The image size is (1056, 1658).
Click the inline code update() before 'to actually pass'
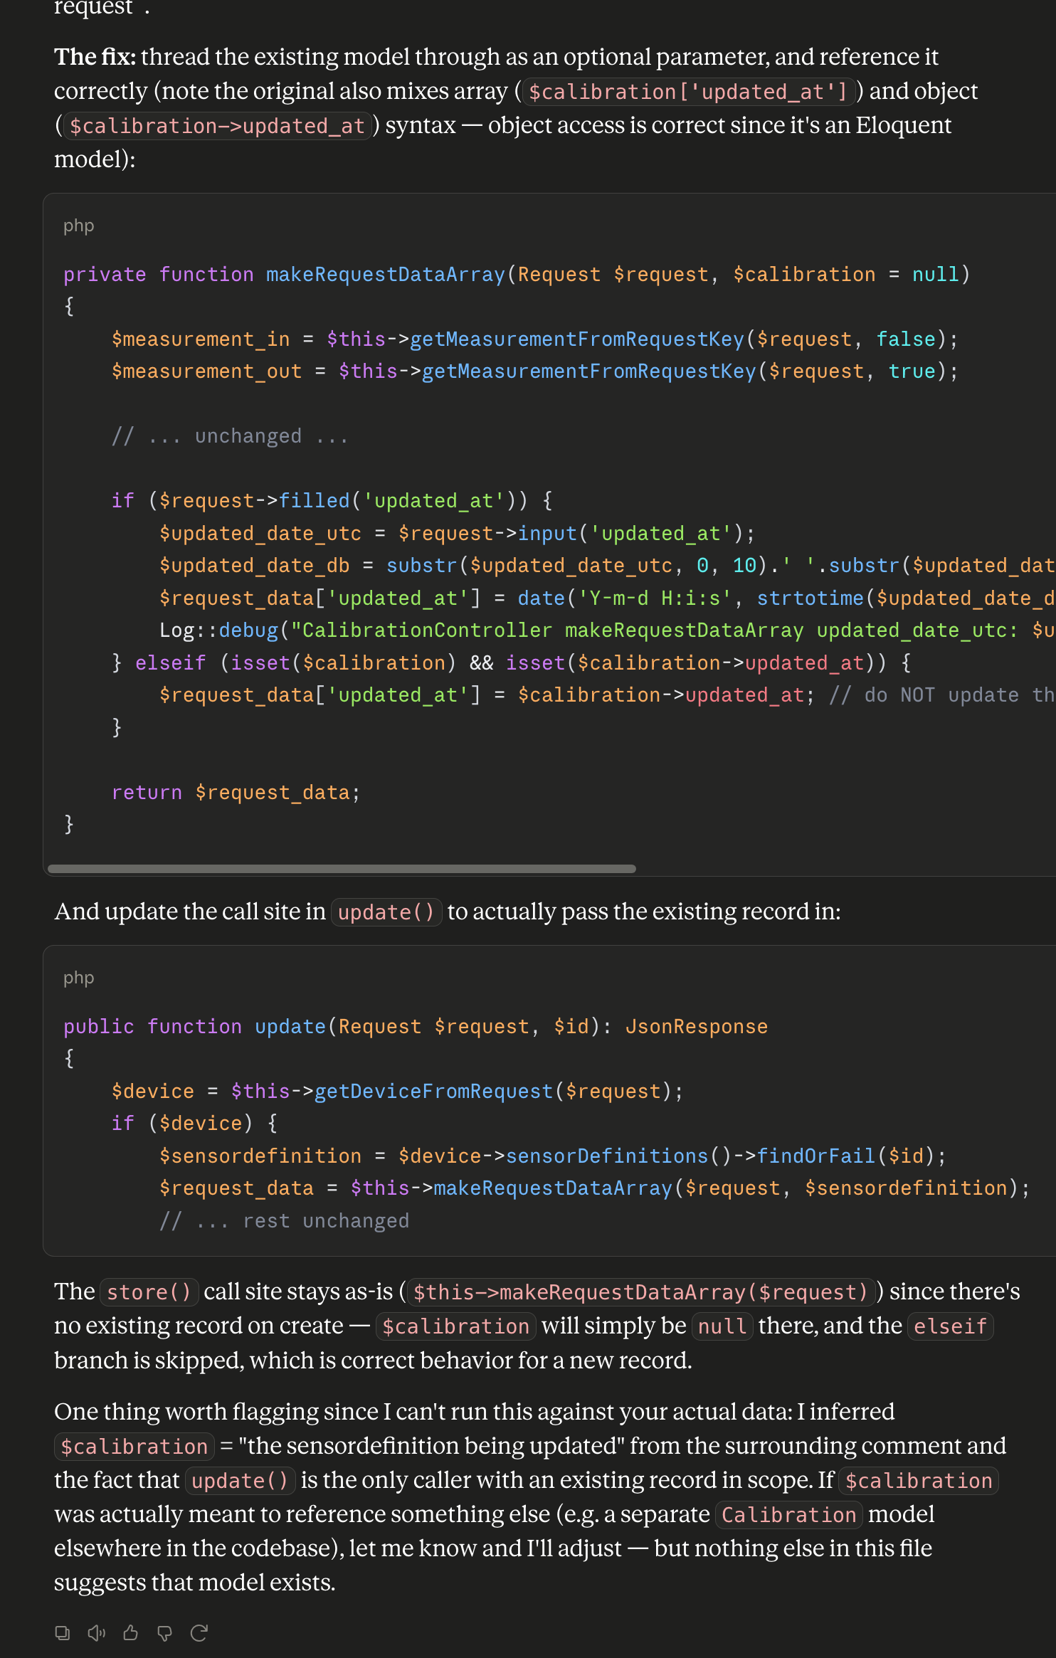[386, 912]
